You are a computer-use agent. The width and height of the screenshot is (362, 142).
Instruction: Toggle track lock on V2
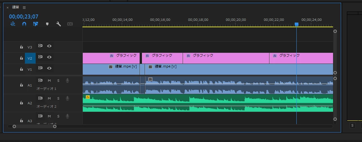pos(22,58)
